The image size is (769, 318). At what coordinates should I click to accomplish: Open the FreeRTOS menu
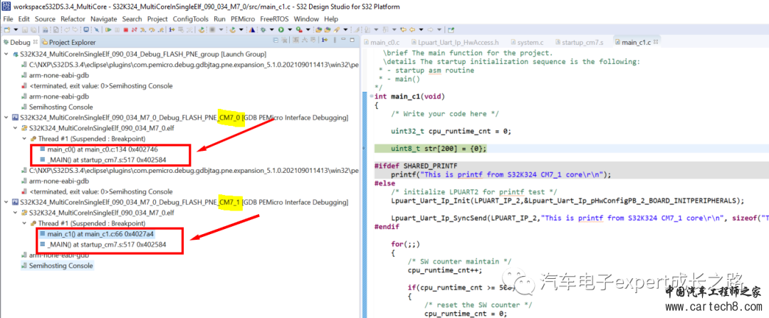point(275,18)
